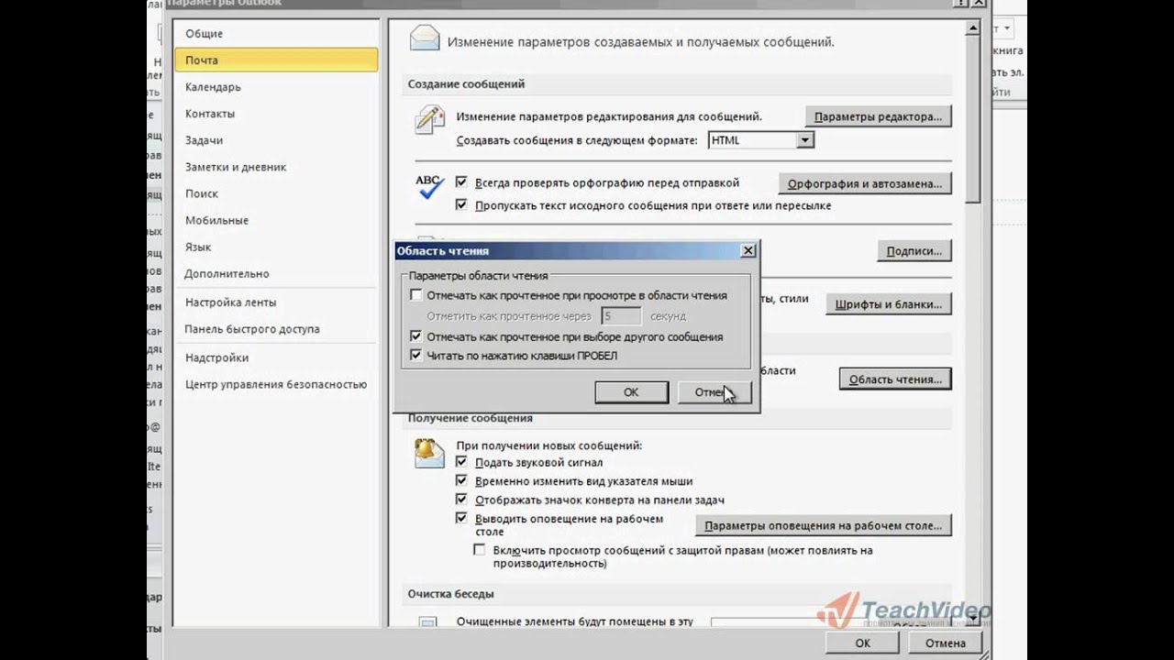Close the Область чтения dialog

coord(748,250)
